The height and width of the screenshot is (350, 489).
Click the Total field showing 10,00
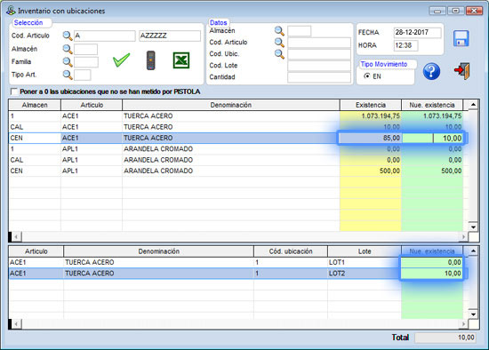coord(445,338)
